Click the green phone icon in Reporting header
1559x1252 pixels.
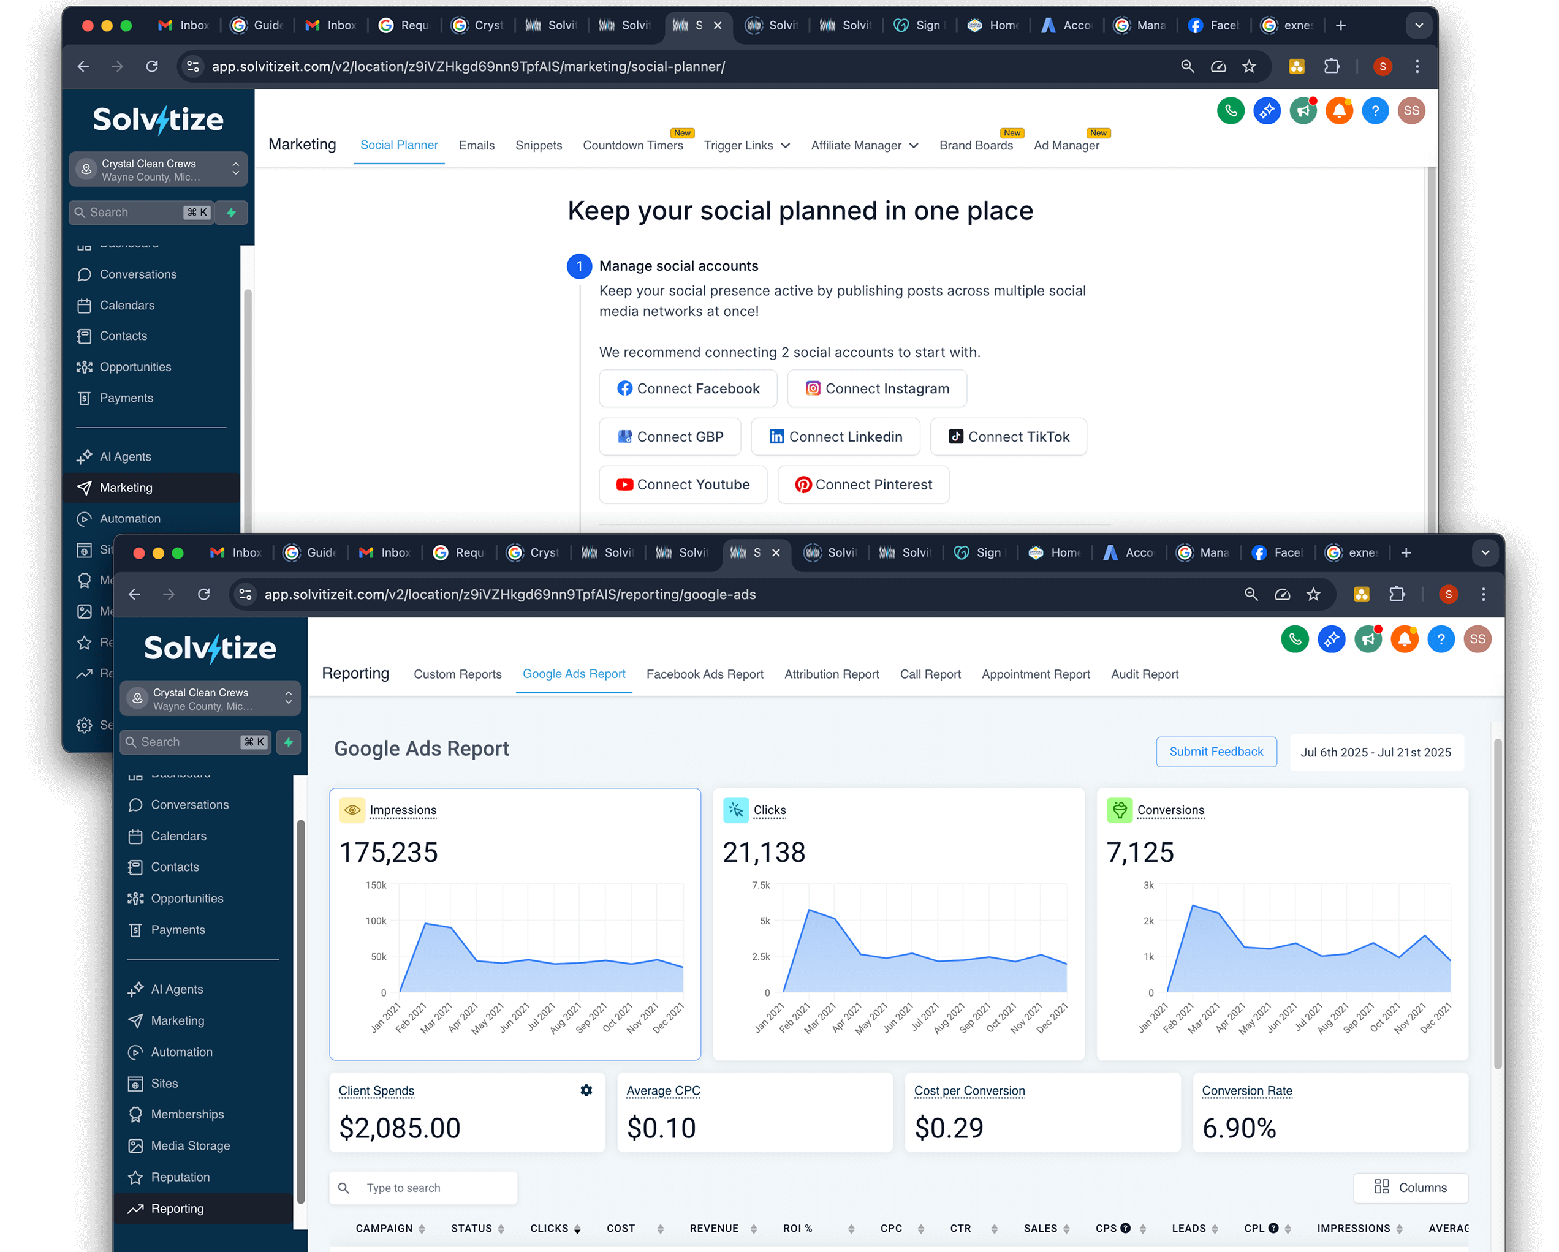click(x=1294, y=639)
